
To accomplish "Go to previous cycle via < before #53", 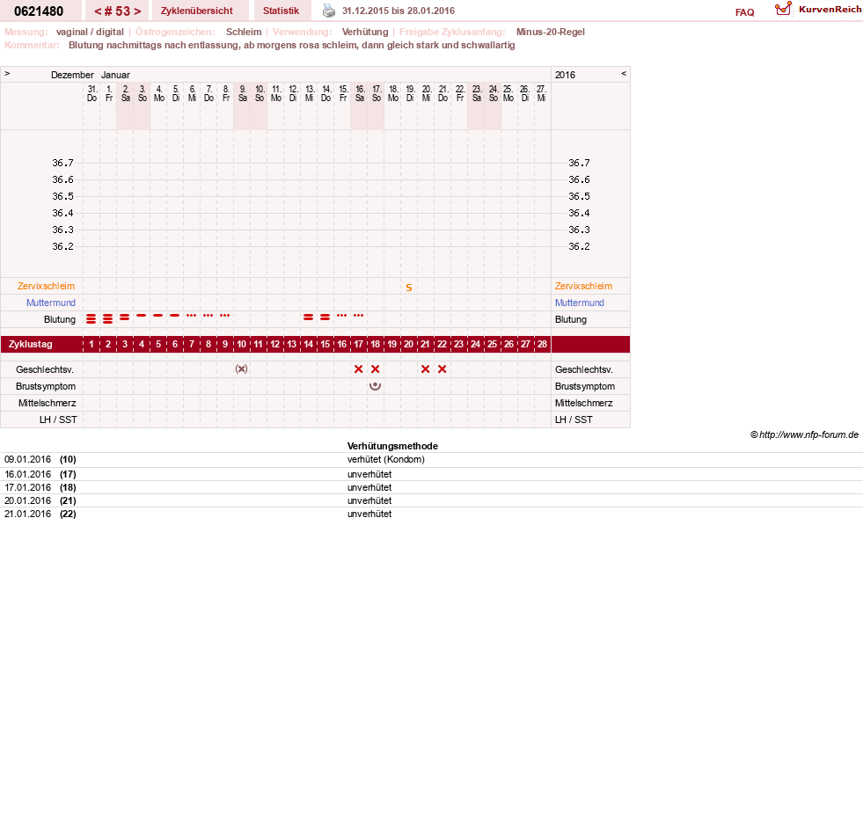I will tap(98, 11).
